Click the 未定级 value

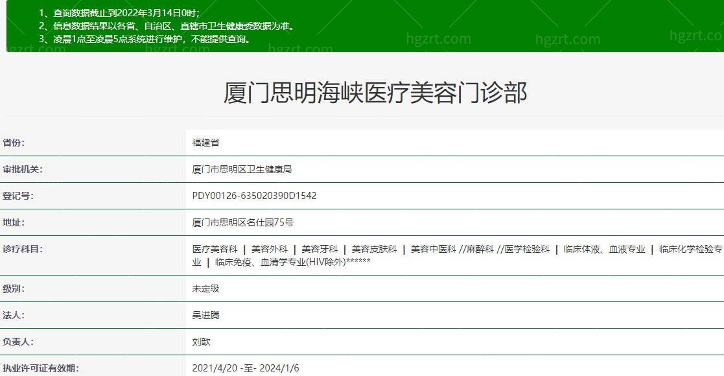pos(205,288)
